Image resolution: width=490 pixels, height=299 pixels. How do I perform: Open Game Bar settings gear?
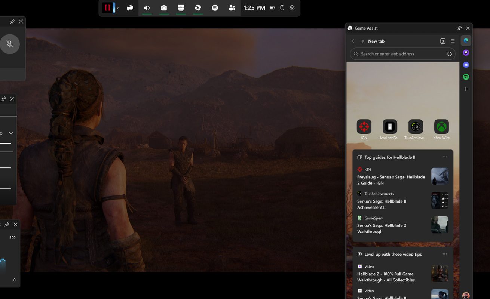point(292,8)
